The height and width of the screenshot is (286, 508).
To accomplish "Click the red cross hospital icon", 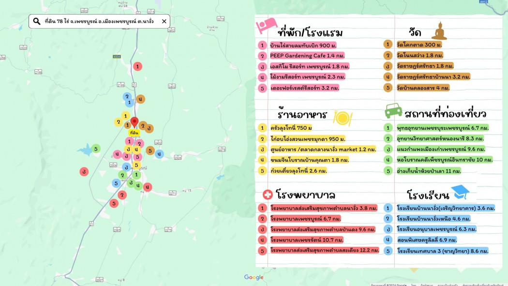I will coord(268,195).
